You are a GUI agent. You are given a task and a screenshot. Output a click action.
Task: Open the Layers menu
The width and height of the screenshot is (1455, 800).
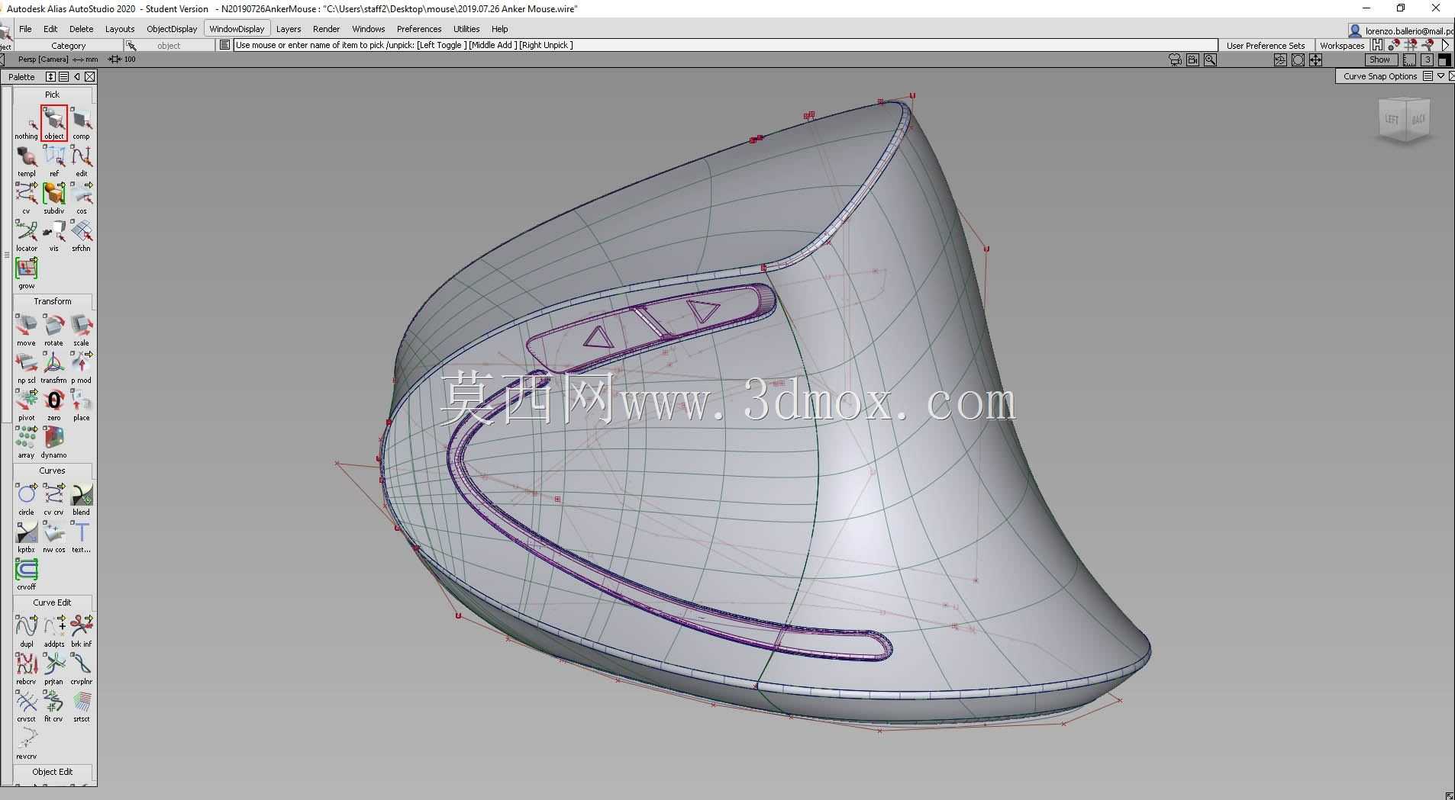pos(288,29)
